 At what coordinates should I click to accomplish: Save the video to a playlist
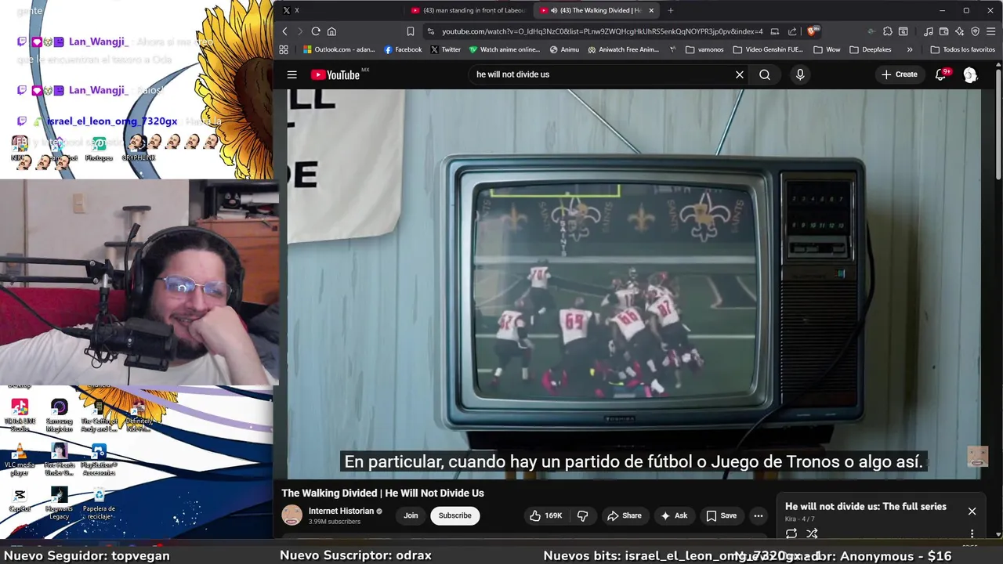pos(721,515)
